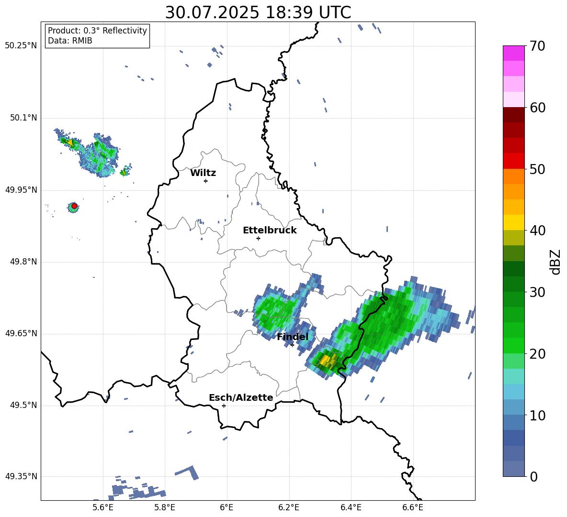
Task: Click the title 30.07.2025 18:39 UTC
Action: [258, 12]
